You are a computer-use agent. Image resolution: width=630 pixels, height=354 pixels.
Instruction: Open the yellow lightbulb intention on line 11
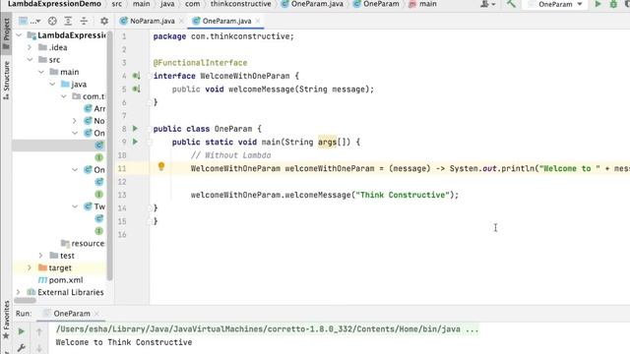pos(161,166)
